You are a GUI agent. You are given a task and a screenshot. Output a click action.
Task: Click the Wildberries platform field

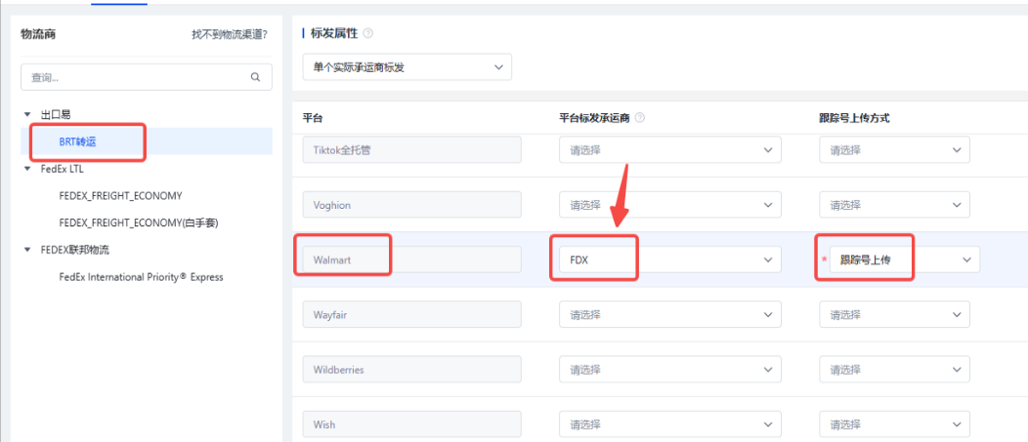point(411,370)
